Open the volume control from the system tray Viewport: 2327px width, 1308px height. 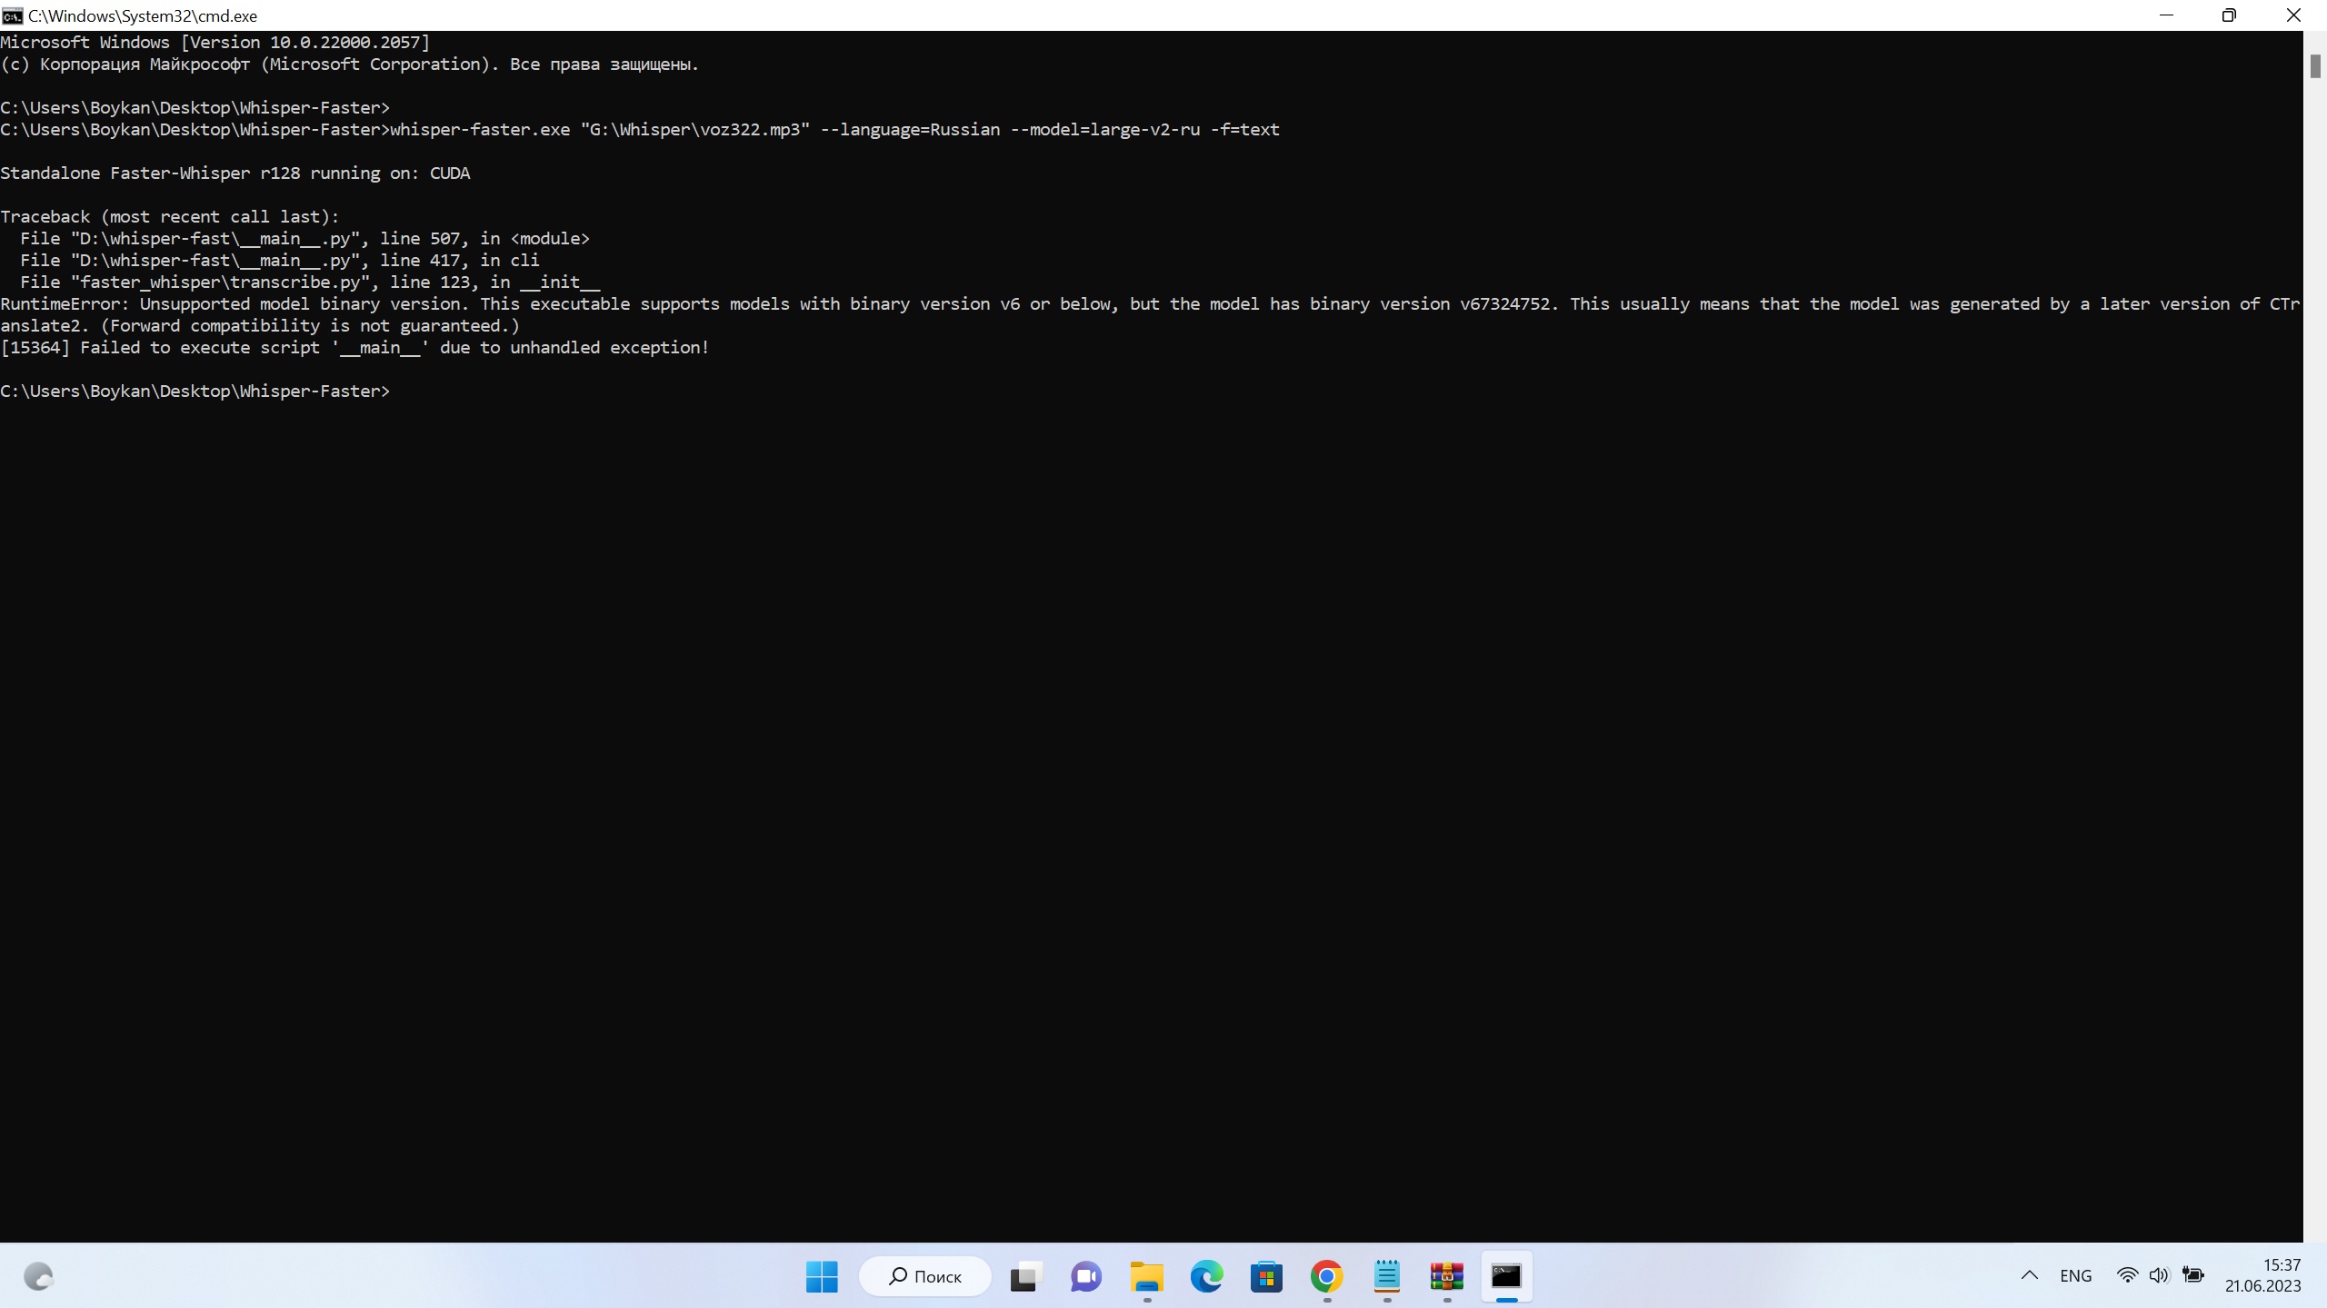(2159, 1275)
